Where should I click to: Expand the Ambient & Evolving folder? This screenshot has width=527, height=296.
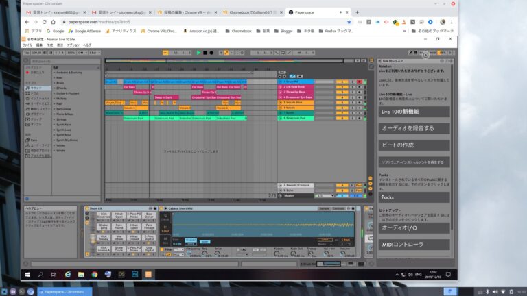coord(54,73)
